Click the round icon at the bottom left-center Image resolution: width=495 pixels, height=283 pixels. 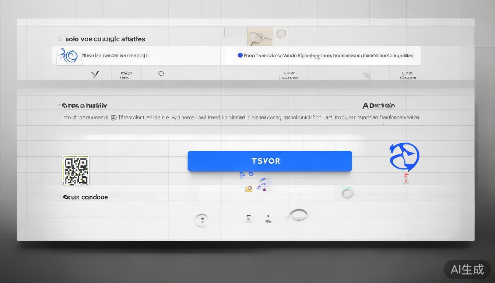click(x=201, y=220)
